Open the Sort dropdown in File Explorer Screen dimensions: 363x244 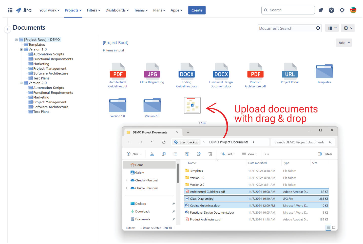coord(227,154)
